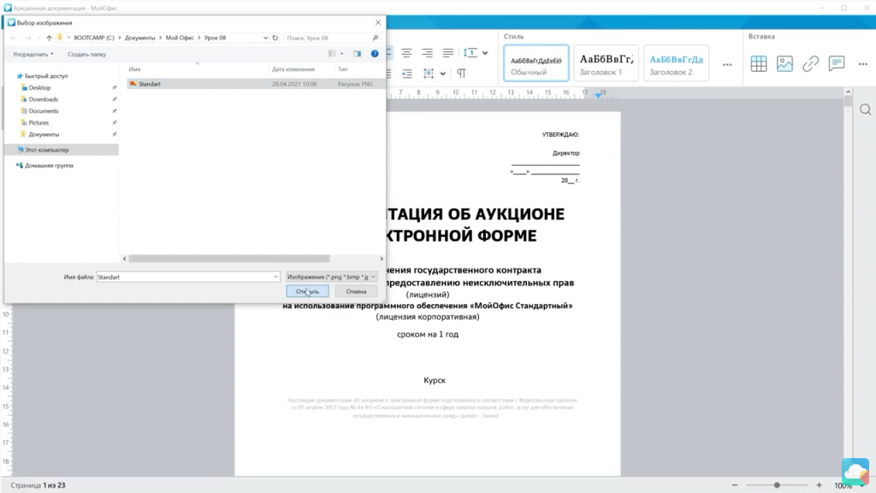Click Insert link icon in MyOffice toolbar
The width and height of the screenshot is (876, 493).
810,63
